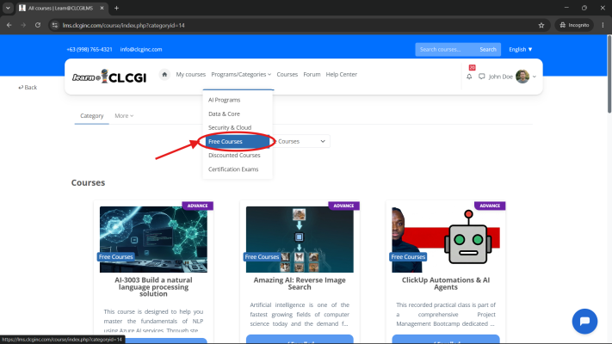This screenshot has width=612, height=344.
Task: Switch to the Category tab
Action: tap(92, 116)
